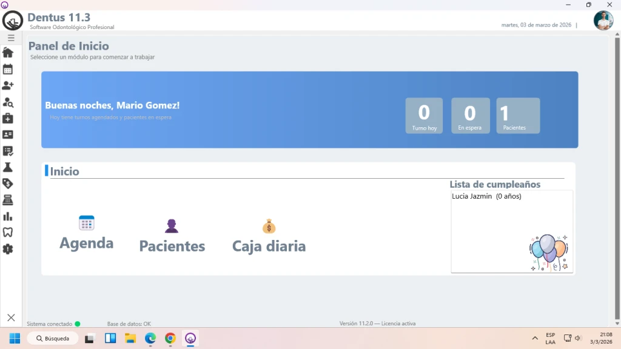Open the cash register icon in sidebar
The image size is (621, 349).
point(8,200)
